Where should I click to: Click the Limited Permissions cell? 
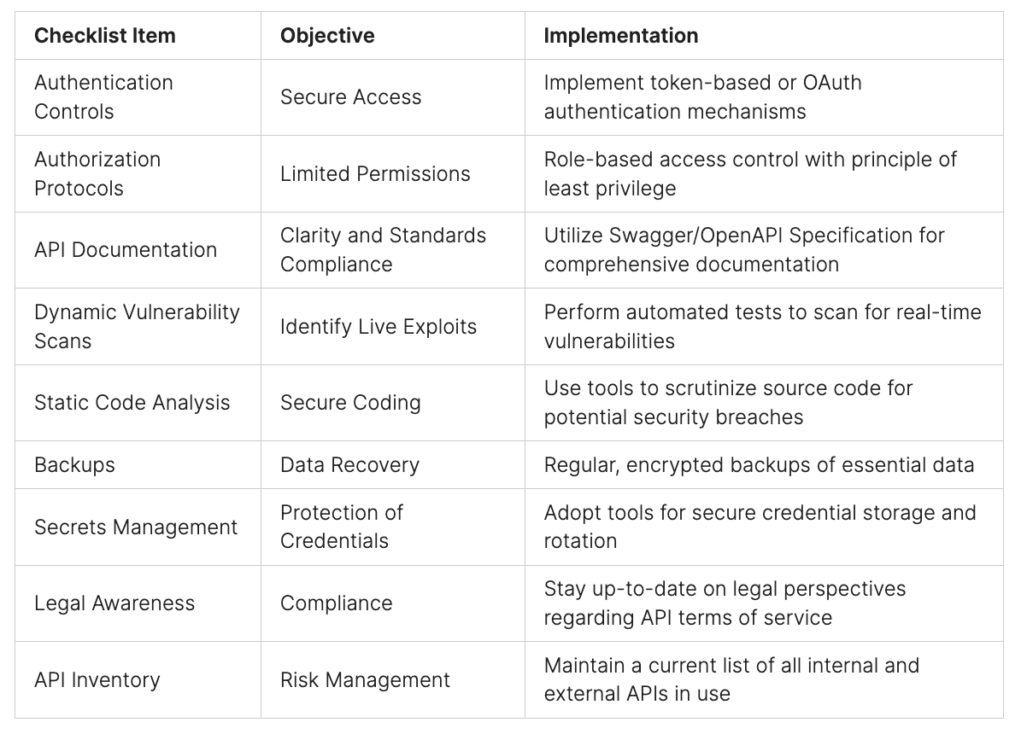pos(375,174)
